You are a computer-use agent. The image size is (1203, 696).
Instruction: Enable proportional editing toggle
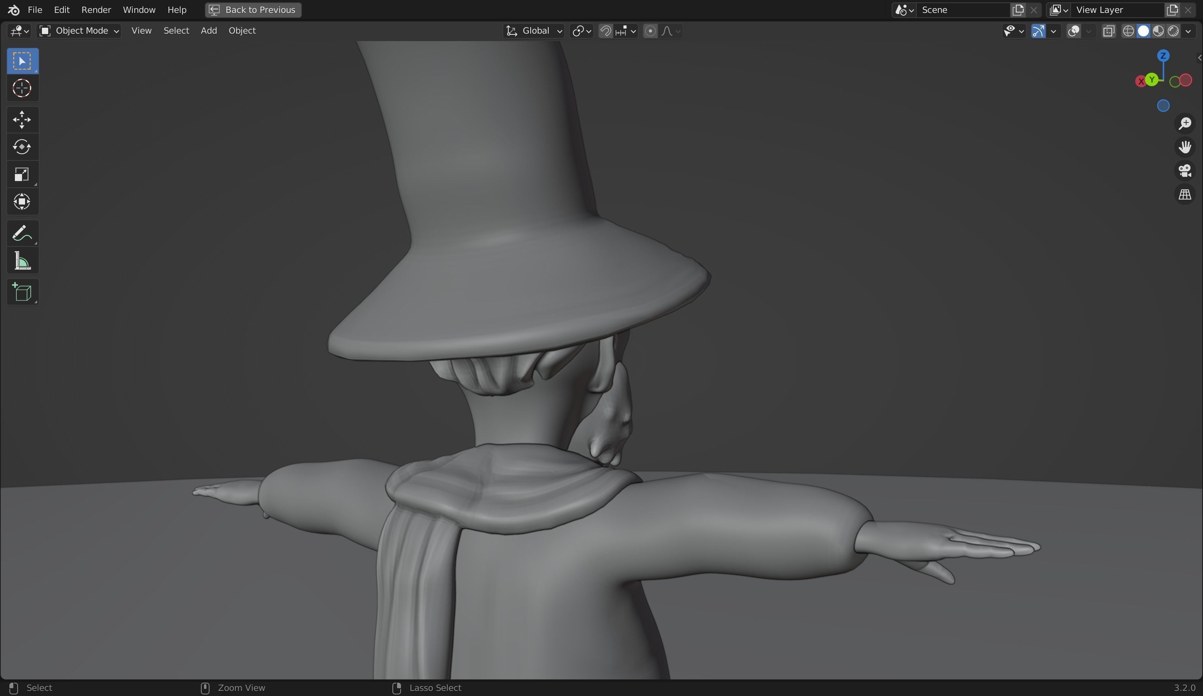650,31
